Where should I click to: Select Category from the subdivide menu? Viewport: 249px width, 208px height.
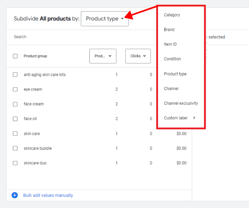pyautogui.click(x=172, y=15)
